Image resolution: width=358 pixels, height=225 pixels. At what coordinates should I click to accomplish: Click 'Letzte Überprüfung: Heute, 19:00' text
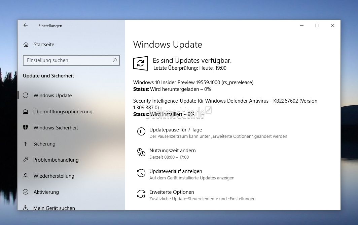190,68
